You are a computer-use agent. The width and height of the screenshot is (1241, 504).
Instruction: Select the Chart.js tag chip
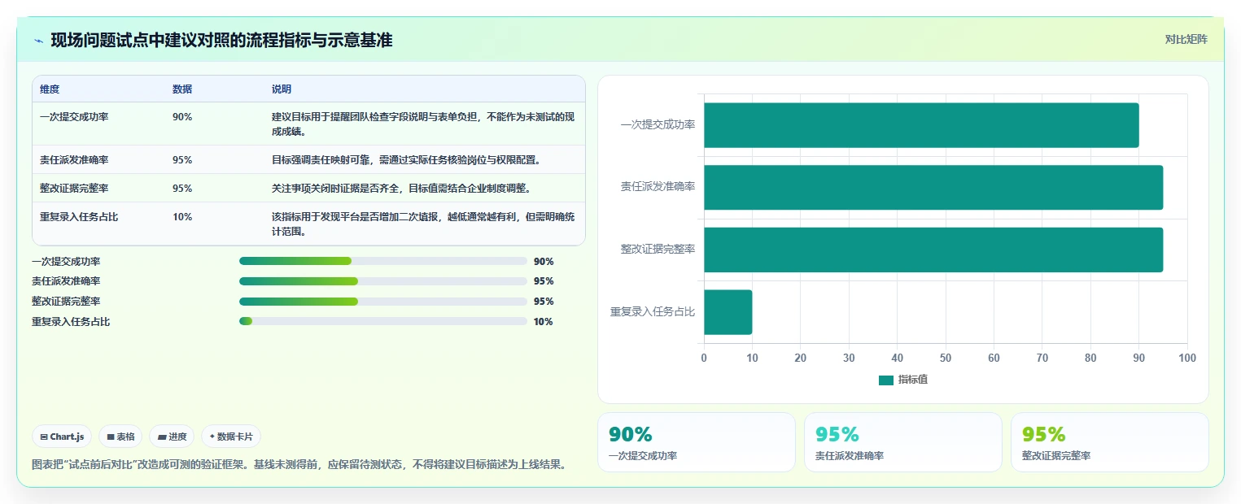point(62,437)
